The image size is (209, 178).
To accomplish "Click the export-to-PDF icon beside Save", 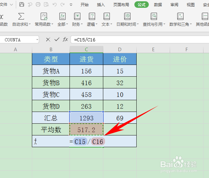I will click(x=30, y=5).
